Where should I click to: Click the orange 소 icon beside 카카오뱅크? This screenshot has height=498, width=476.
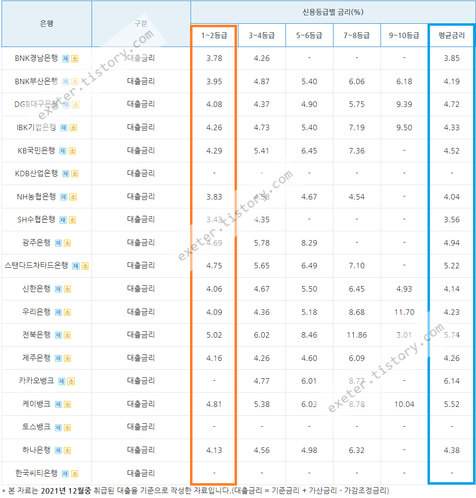[x=71, y=381]
